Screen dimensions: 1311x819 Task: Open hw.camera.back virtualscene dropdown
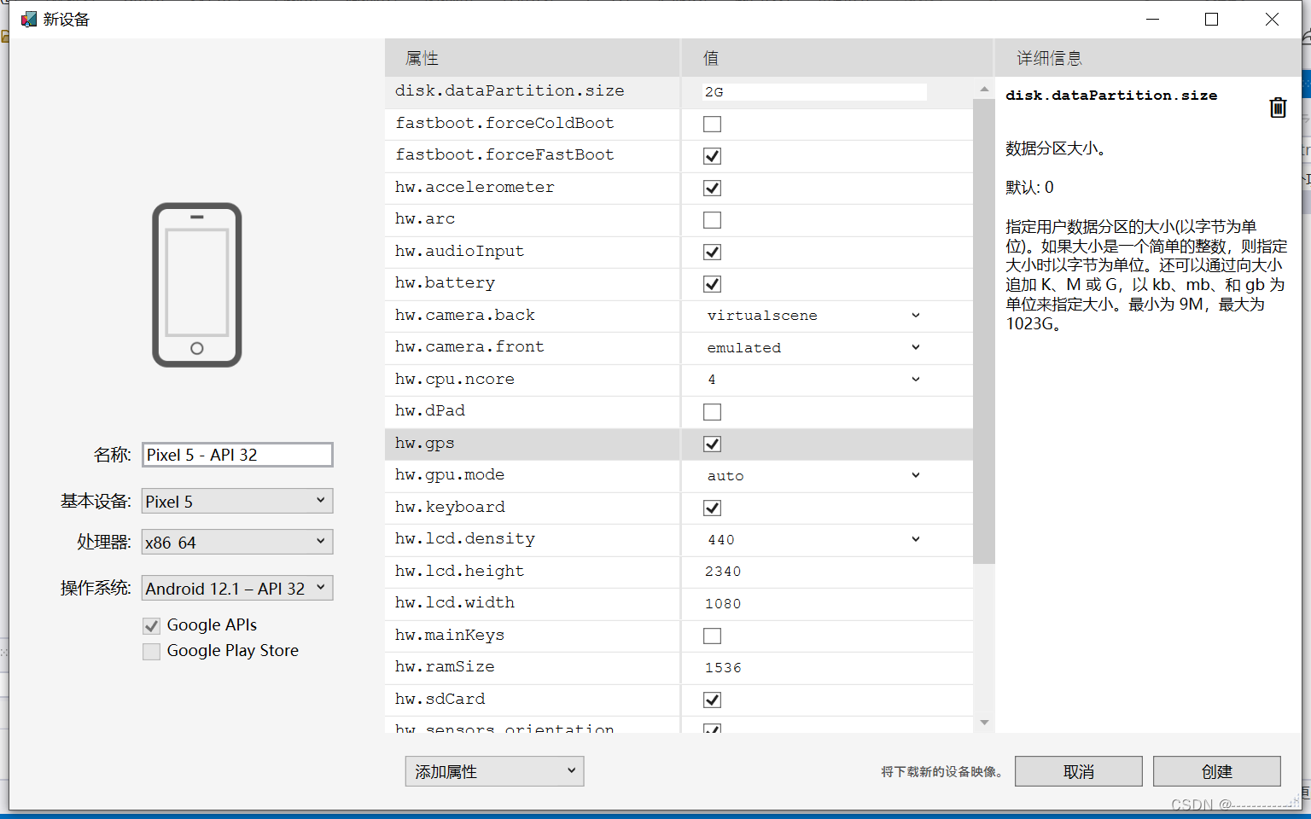coord(814,316)
